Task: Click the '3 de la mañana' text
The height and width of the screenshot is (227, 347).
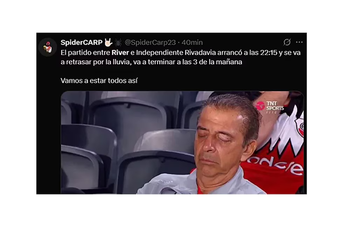Action: pyautogui.click(x=218, y=62)
